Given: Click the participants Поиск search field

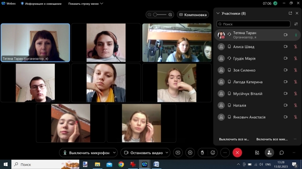Looking at the screenshot, I should click(x=253, y=24).
